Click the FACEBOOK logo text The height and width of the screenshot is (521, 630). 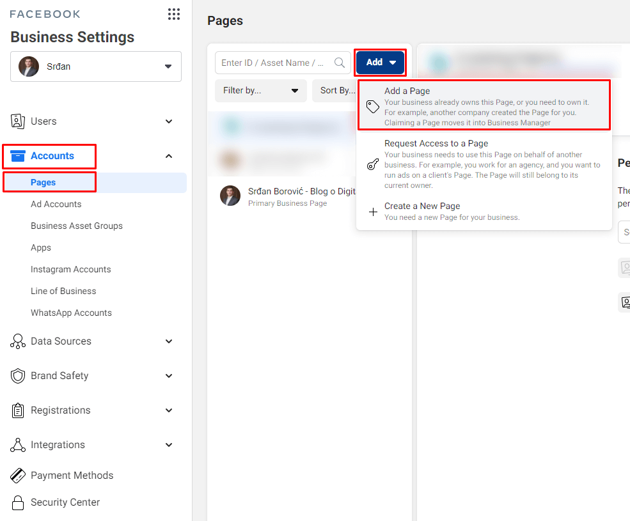[x=45, y=14]
